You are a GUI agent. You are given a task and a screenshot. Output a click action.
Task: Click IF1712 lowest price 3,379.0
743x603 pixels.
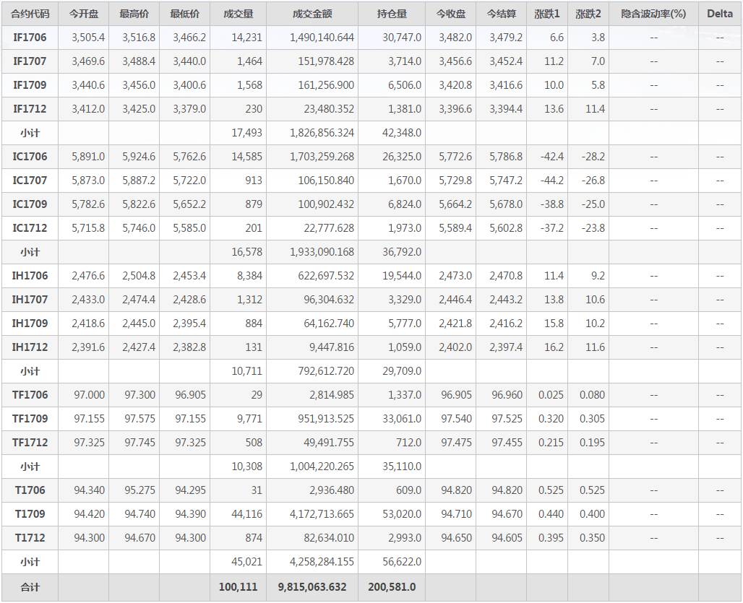[189, 109]
